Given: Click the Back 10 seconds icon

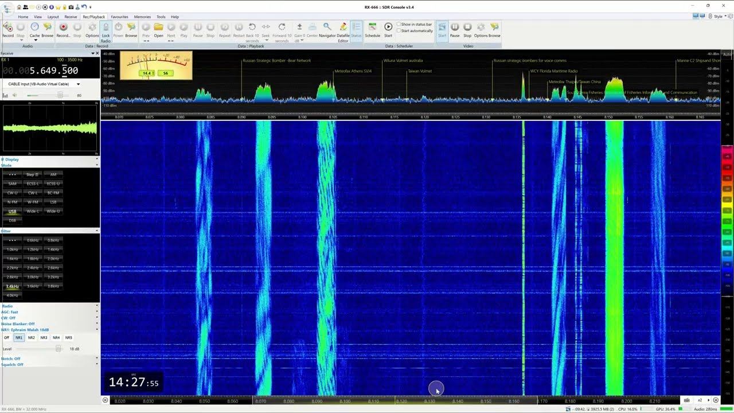Looking at the screenshot, I should click(x=252, y=32).
